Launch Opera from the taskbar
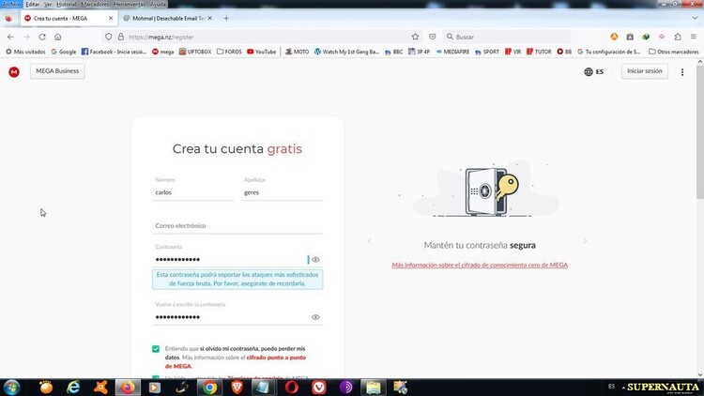The width and height of the screenshot is (704, 396). point(291,387)
